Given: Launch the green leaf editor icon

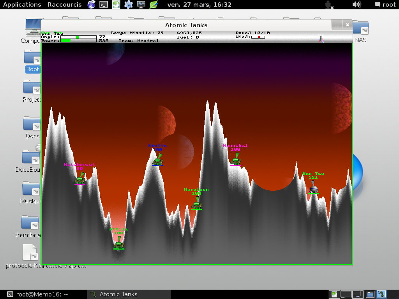Looking at the screenshot, I should [x=154, y=5].
